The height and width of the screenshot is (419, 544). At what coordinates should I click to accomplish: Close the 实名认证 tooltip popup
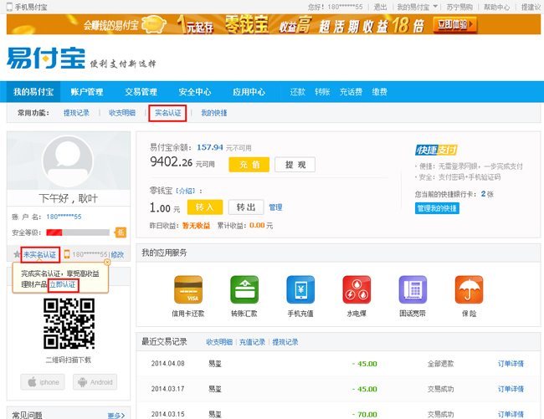pos(107,263)
